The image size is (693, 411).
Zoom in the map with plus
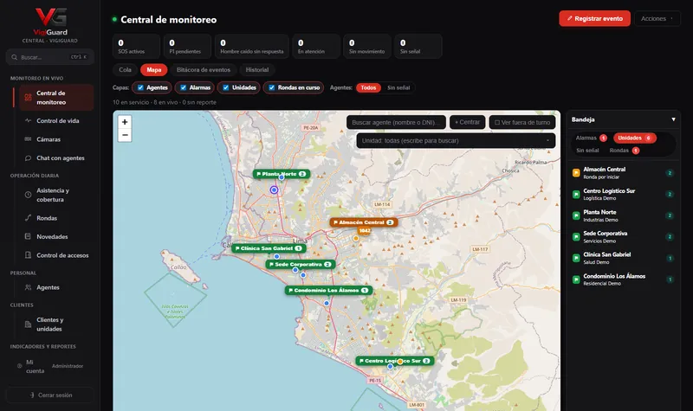click(125, 122)
